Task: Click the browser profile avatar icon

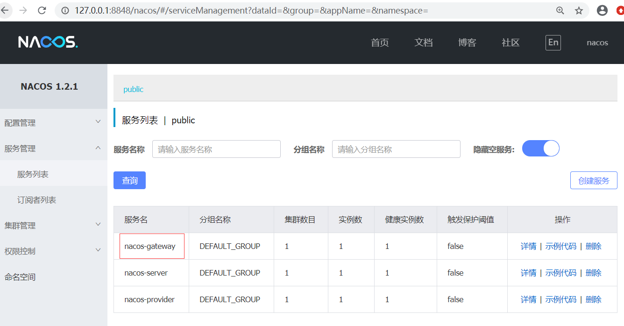Action: pyautogui.click(x=602, y=10)
